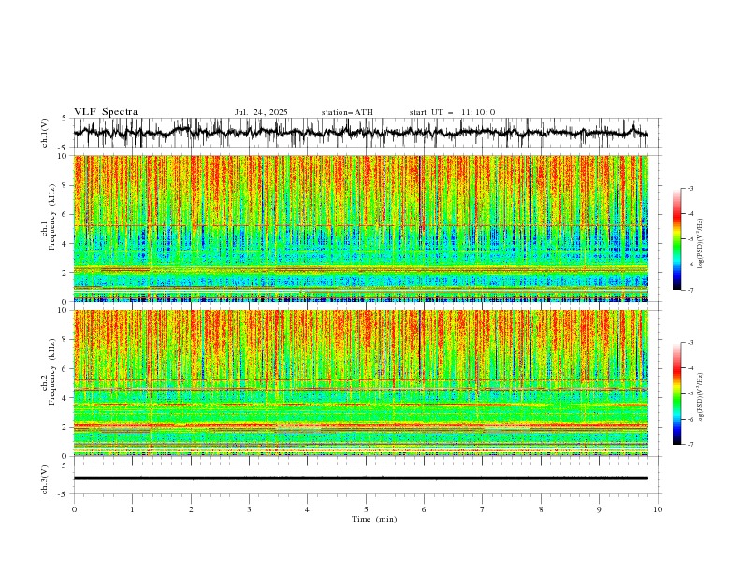Click time axis tick label '8'

541,509
